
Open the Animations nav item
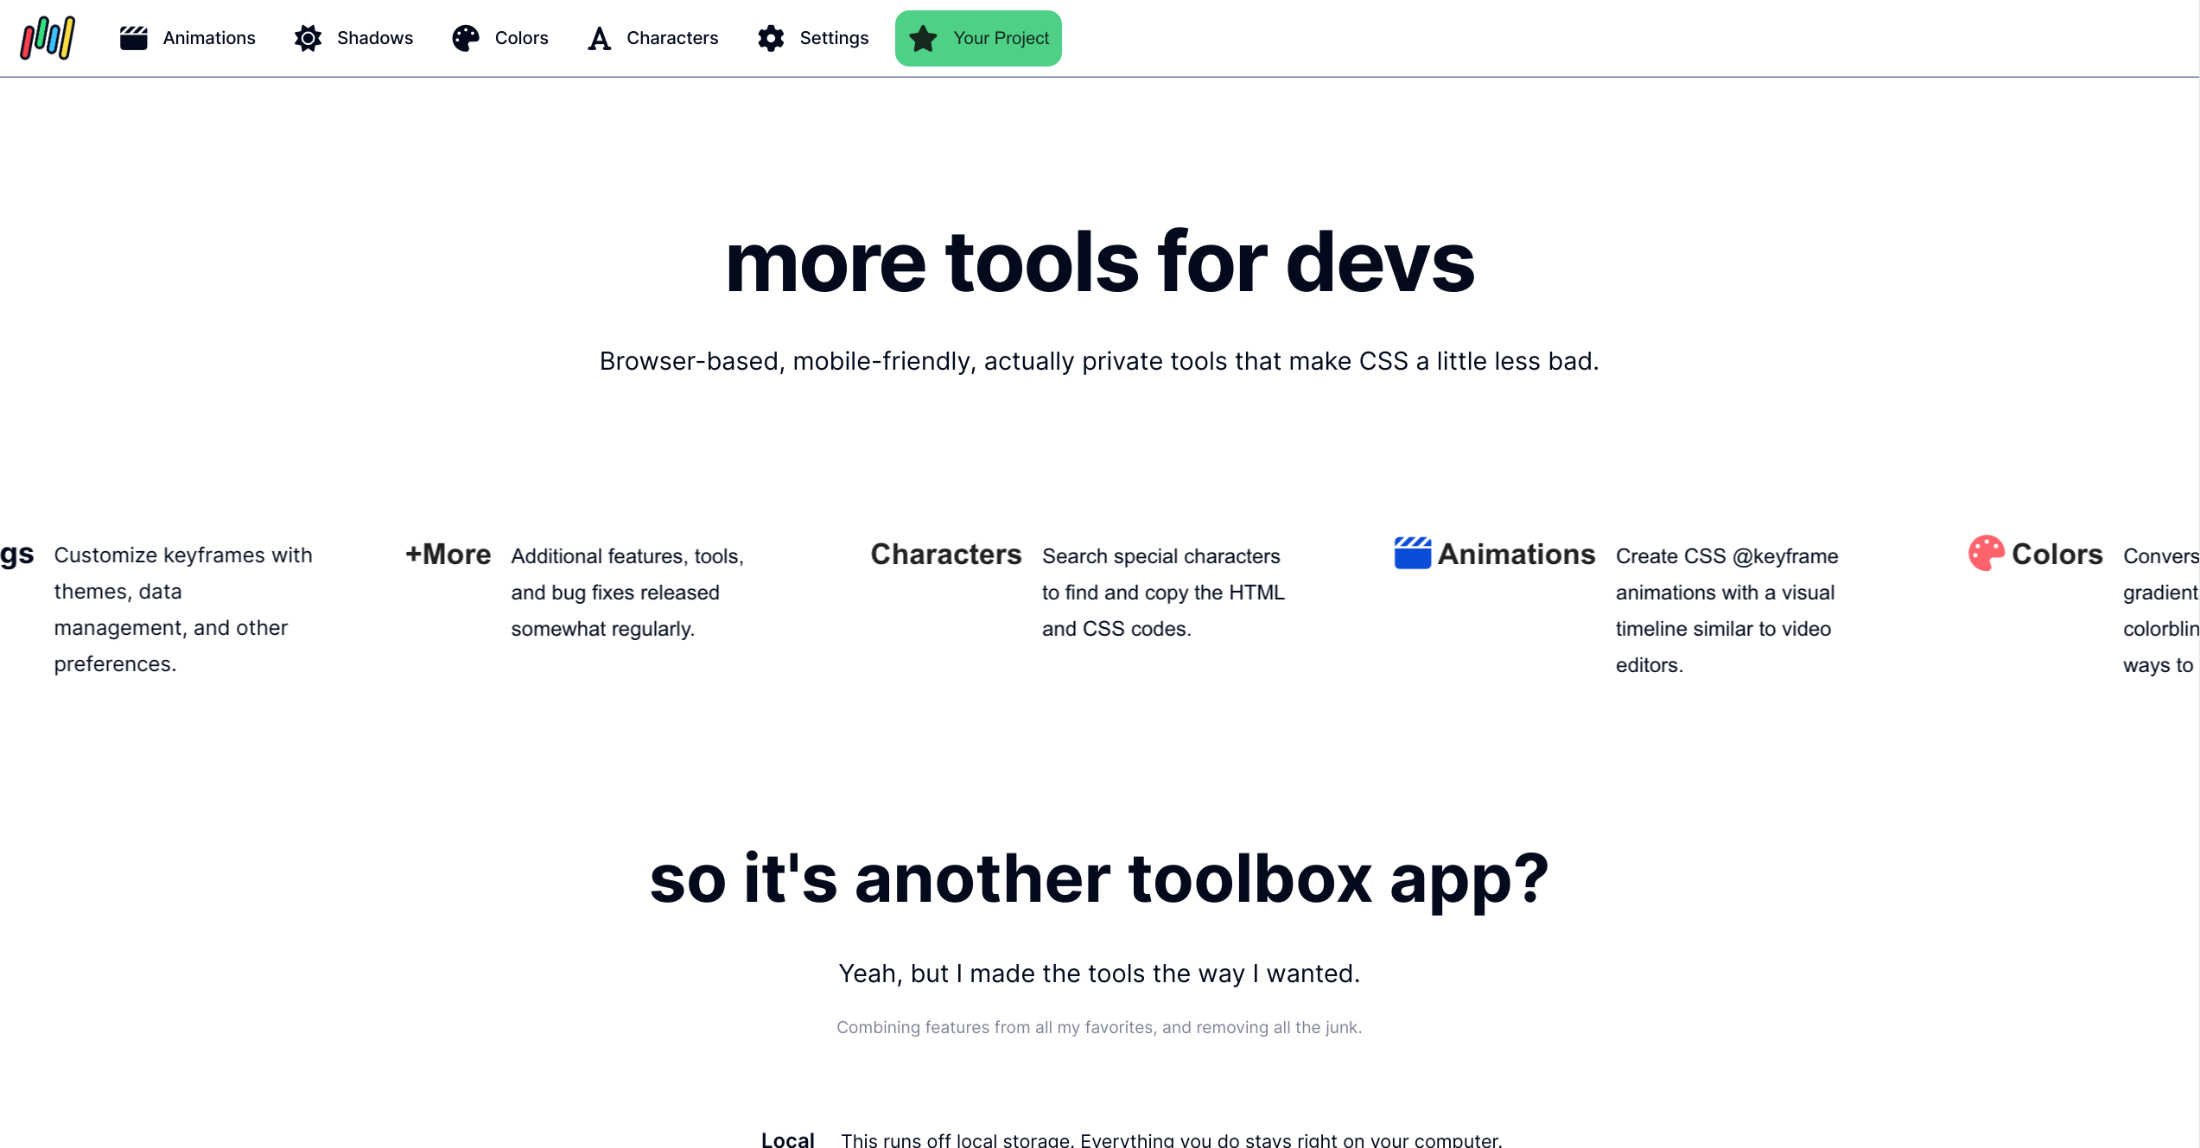(x=209, y=38)
